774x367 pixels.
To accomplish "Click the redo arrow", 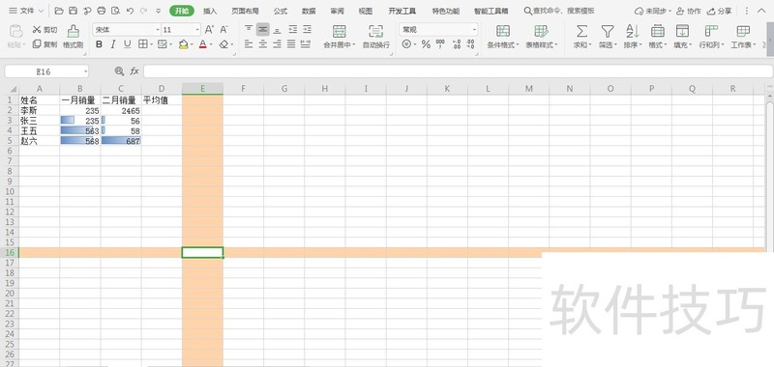I will pos(143,11).
